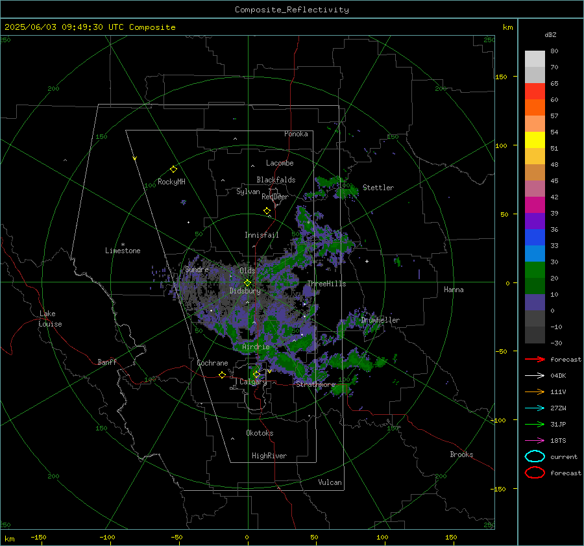Click the 'dBZ' legend heading
The width and height of the screenshot is (584, 546).
click(x=550, y=34)
